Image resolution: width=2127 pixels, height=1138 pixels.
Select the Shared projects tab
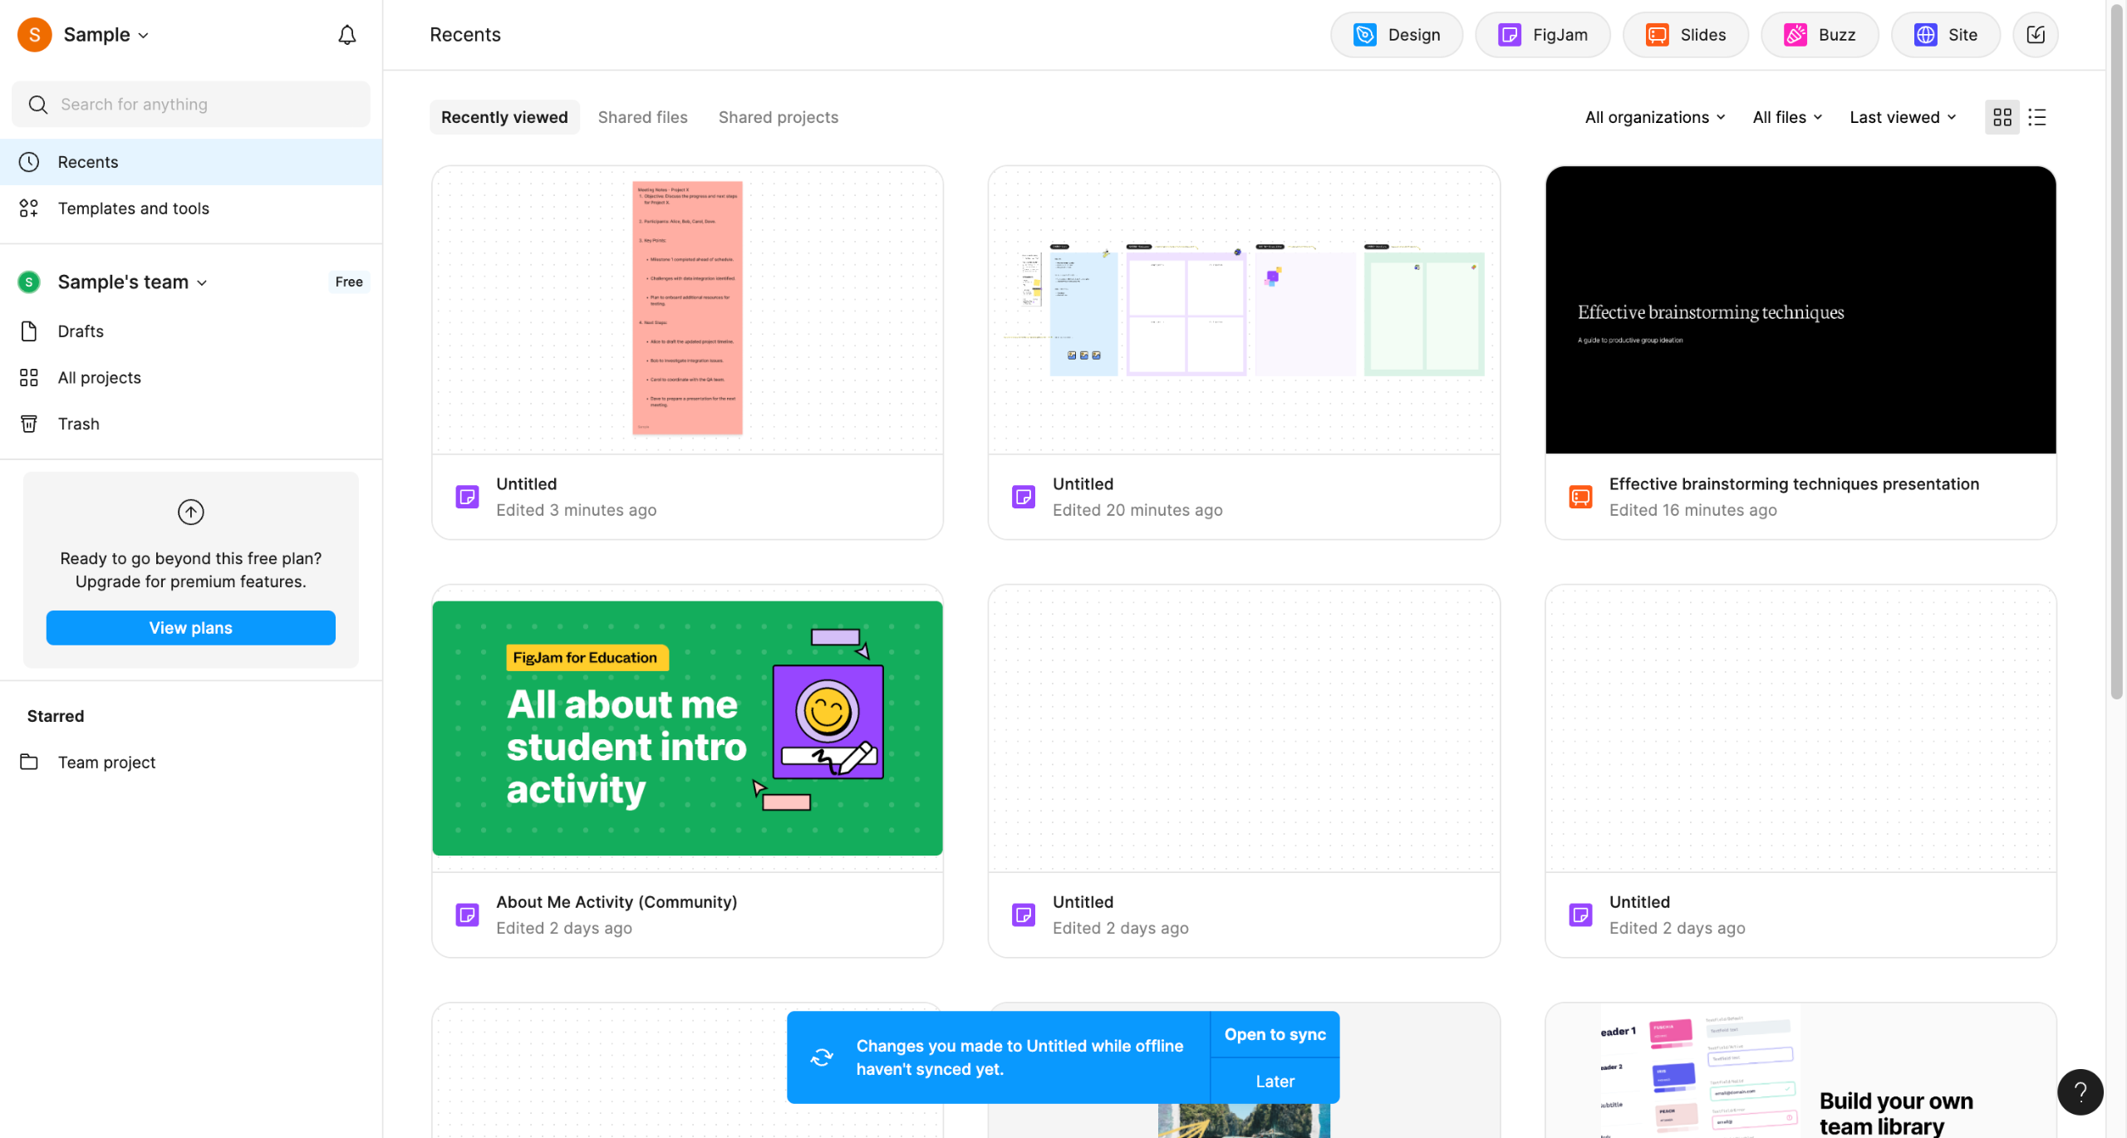click(778, 117)
